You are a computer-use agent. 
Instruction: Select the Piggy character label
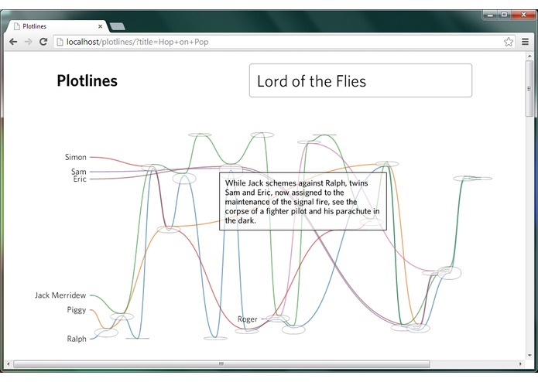coord(77,310)
